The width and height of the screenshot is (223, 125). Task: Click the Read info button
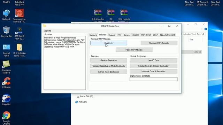click(x=109, y=43)
